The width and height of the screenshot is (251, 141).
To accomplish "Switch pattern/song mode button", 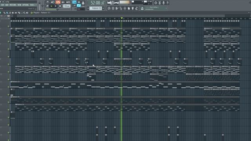I will [47, 6].
